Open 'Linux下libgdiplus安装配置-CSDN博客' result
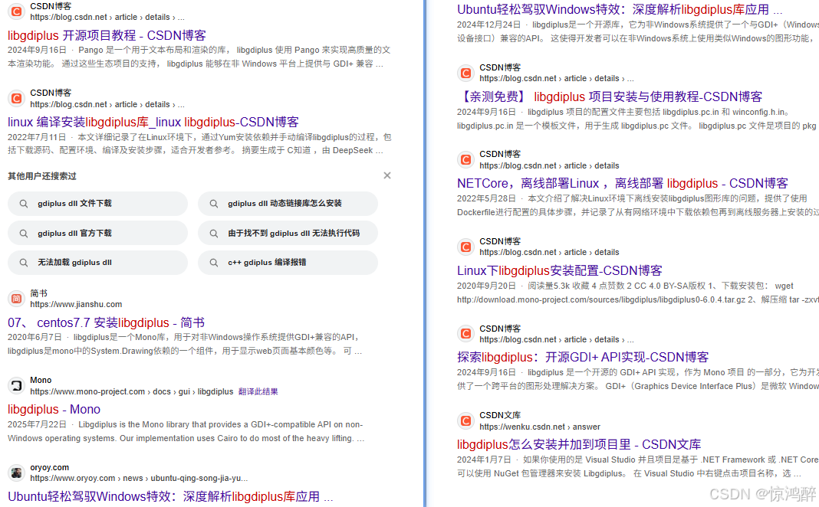Image resolution: width=819 pixels, height=507 pixels. [x=559, y=270]
